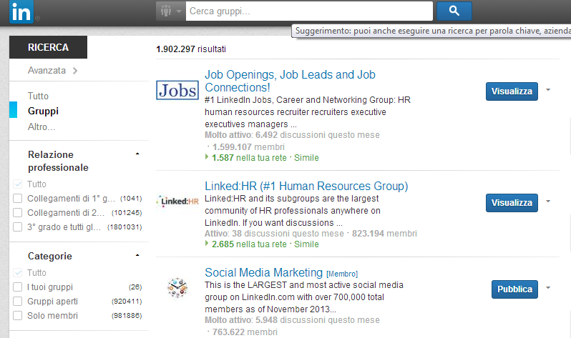
Task: Click the Linked:HR group logo
Action: click(177, 202)
